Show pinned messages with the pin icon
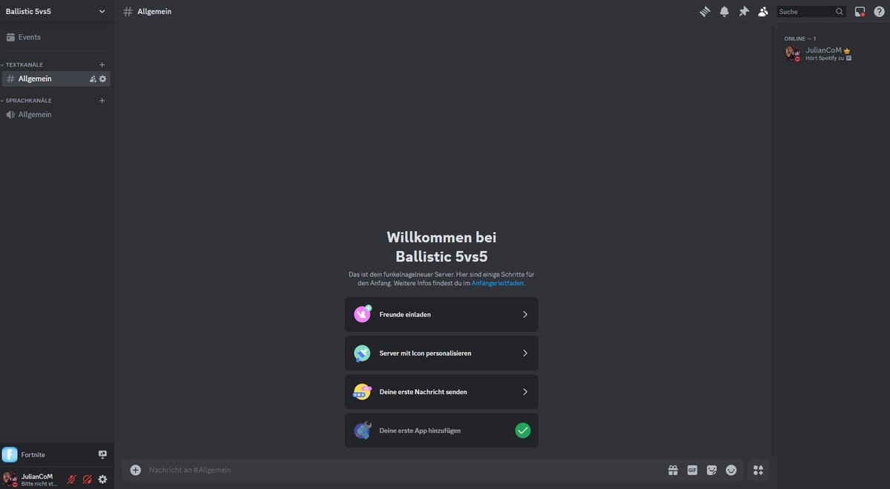 (744, 11)
